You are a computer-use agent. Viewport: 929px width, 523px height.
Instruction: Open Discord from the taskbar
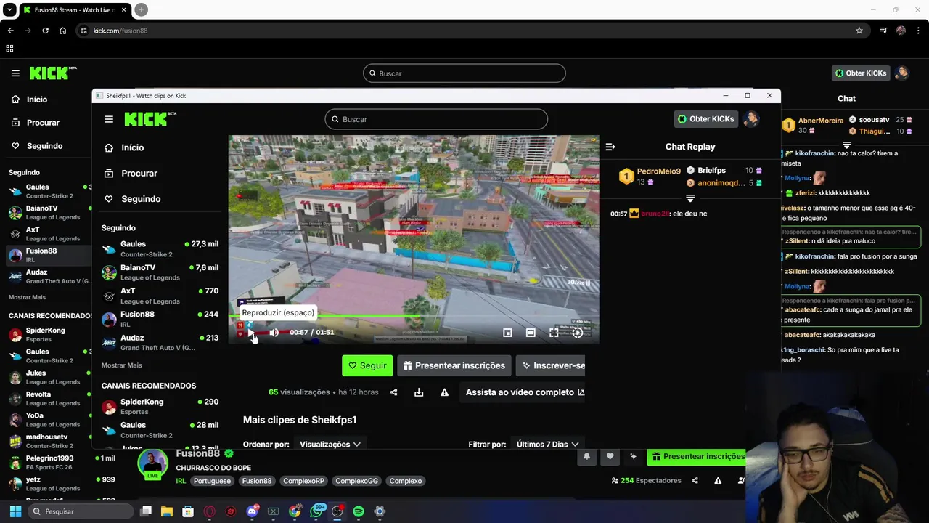point(252,511)
